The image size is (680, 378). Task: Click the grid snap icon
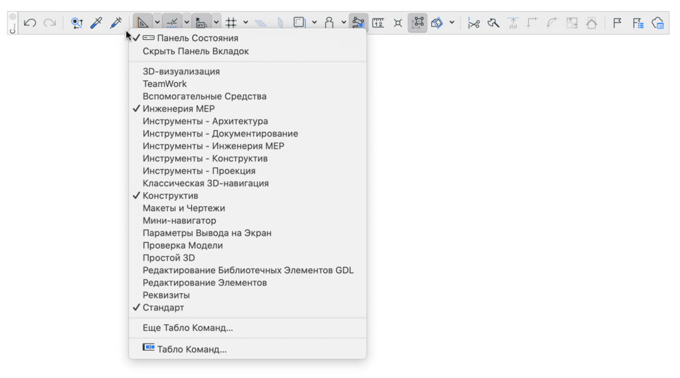coord(231,23)
